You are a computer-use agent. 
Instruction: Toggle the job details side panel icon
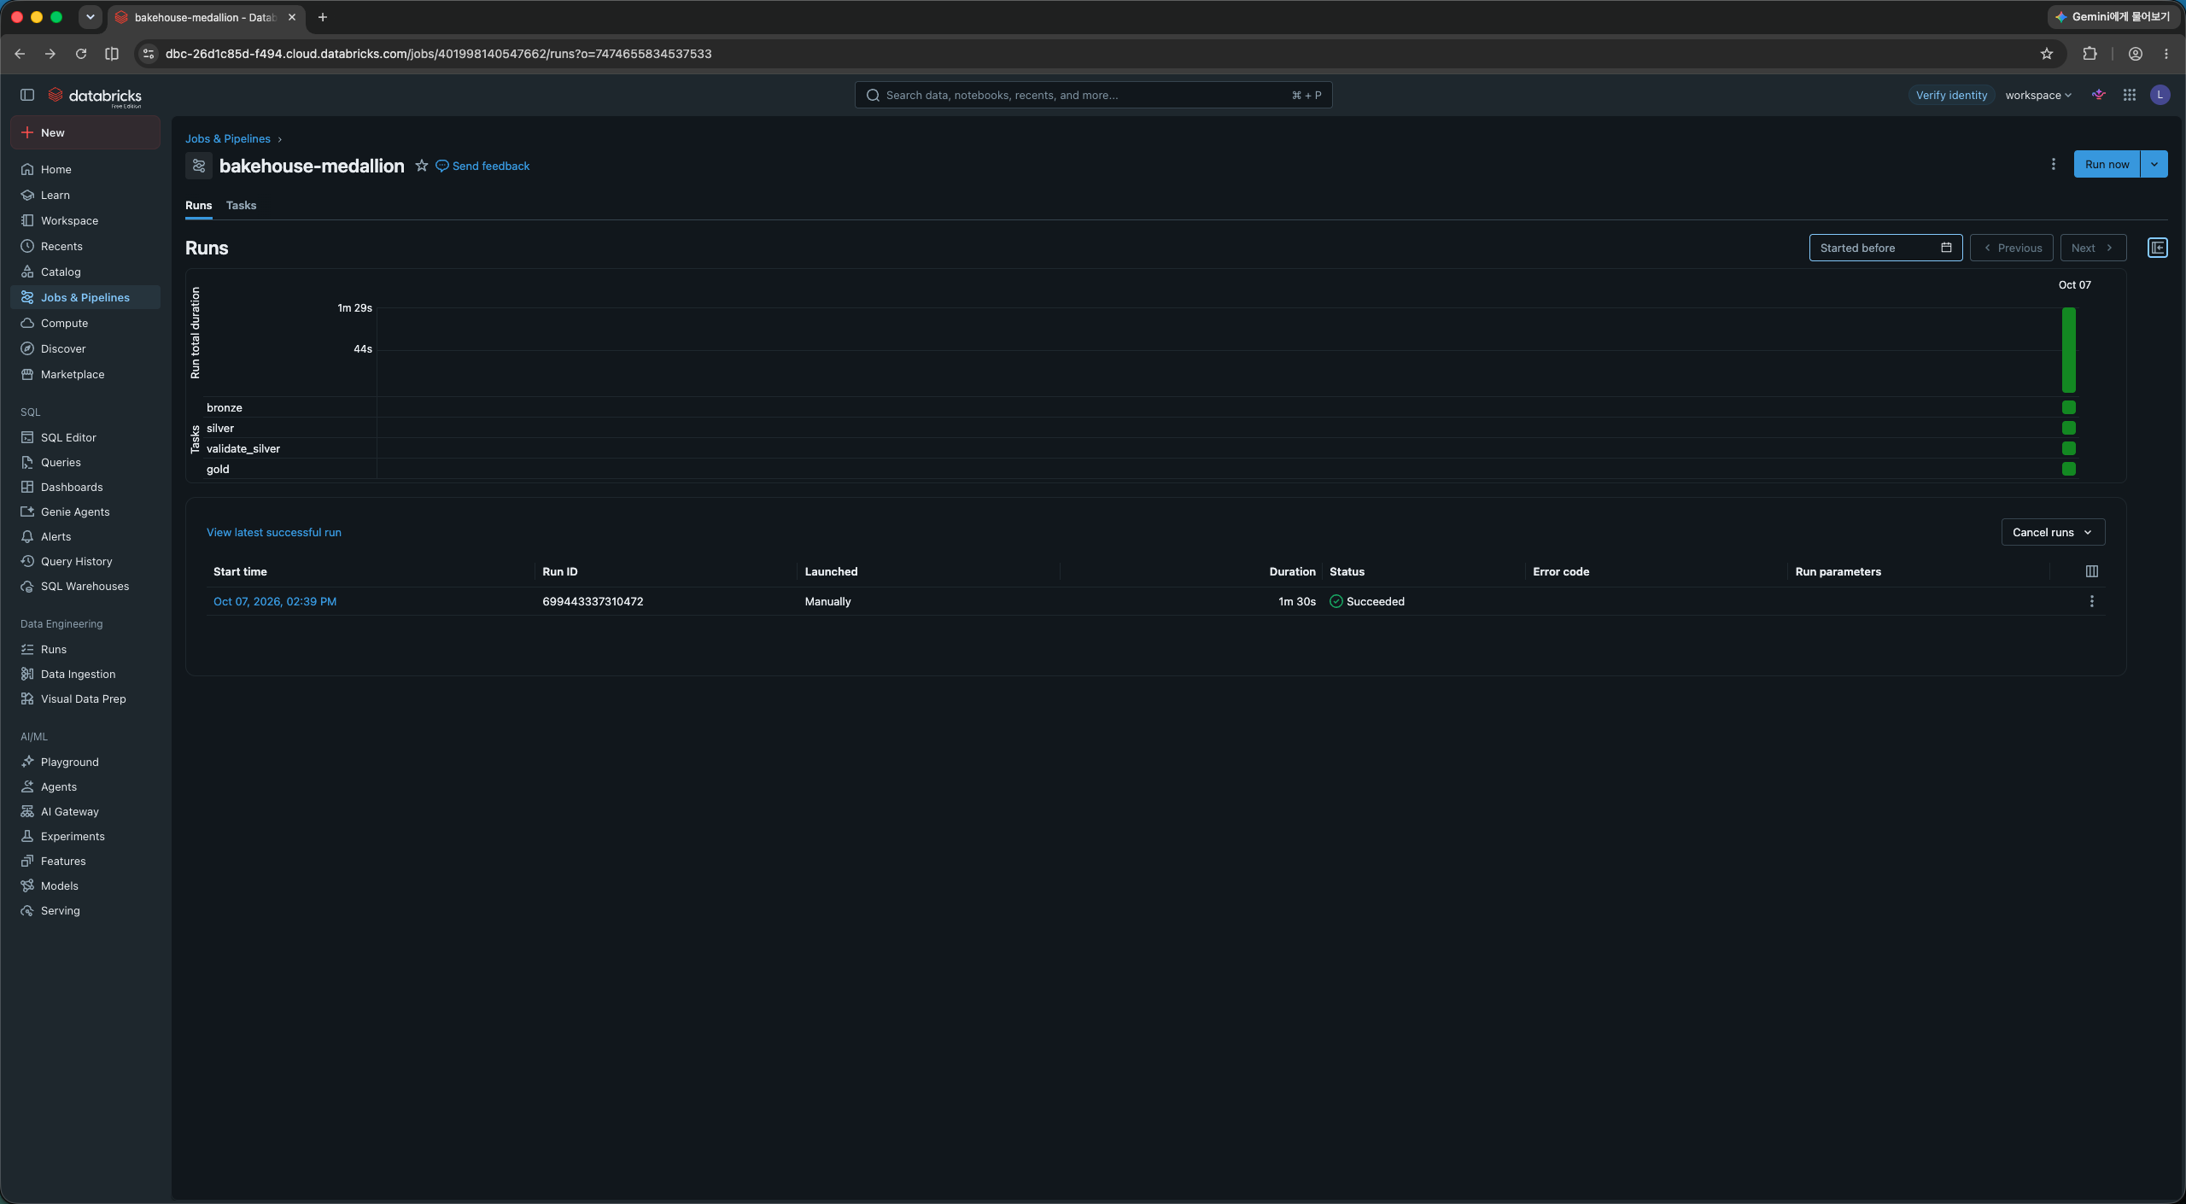pyautogui.click(x=2158, y=248)
